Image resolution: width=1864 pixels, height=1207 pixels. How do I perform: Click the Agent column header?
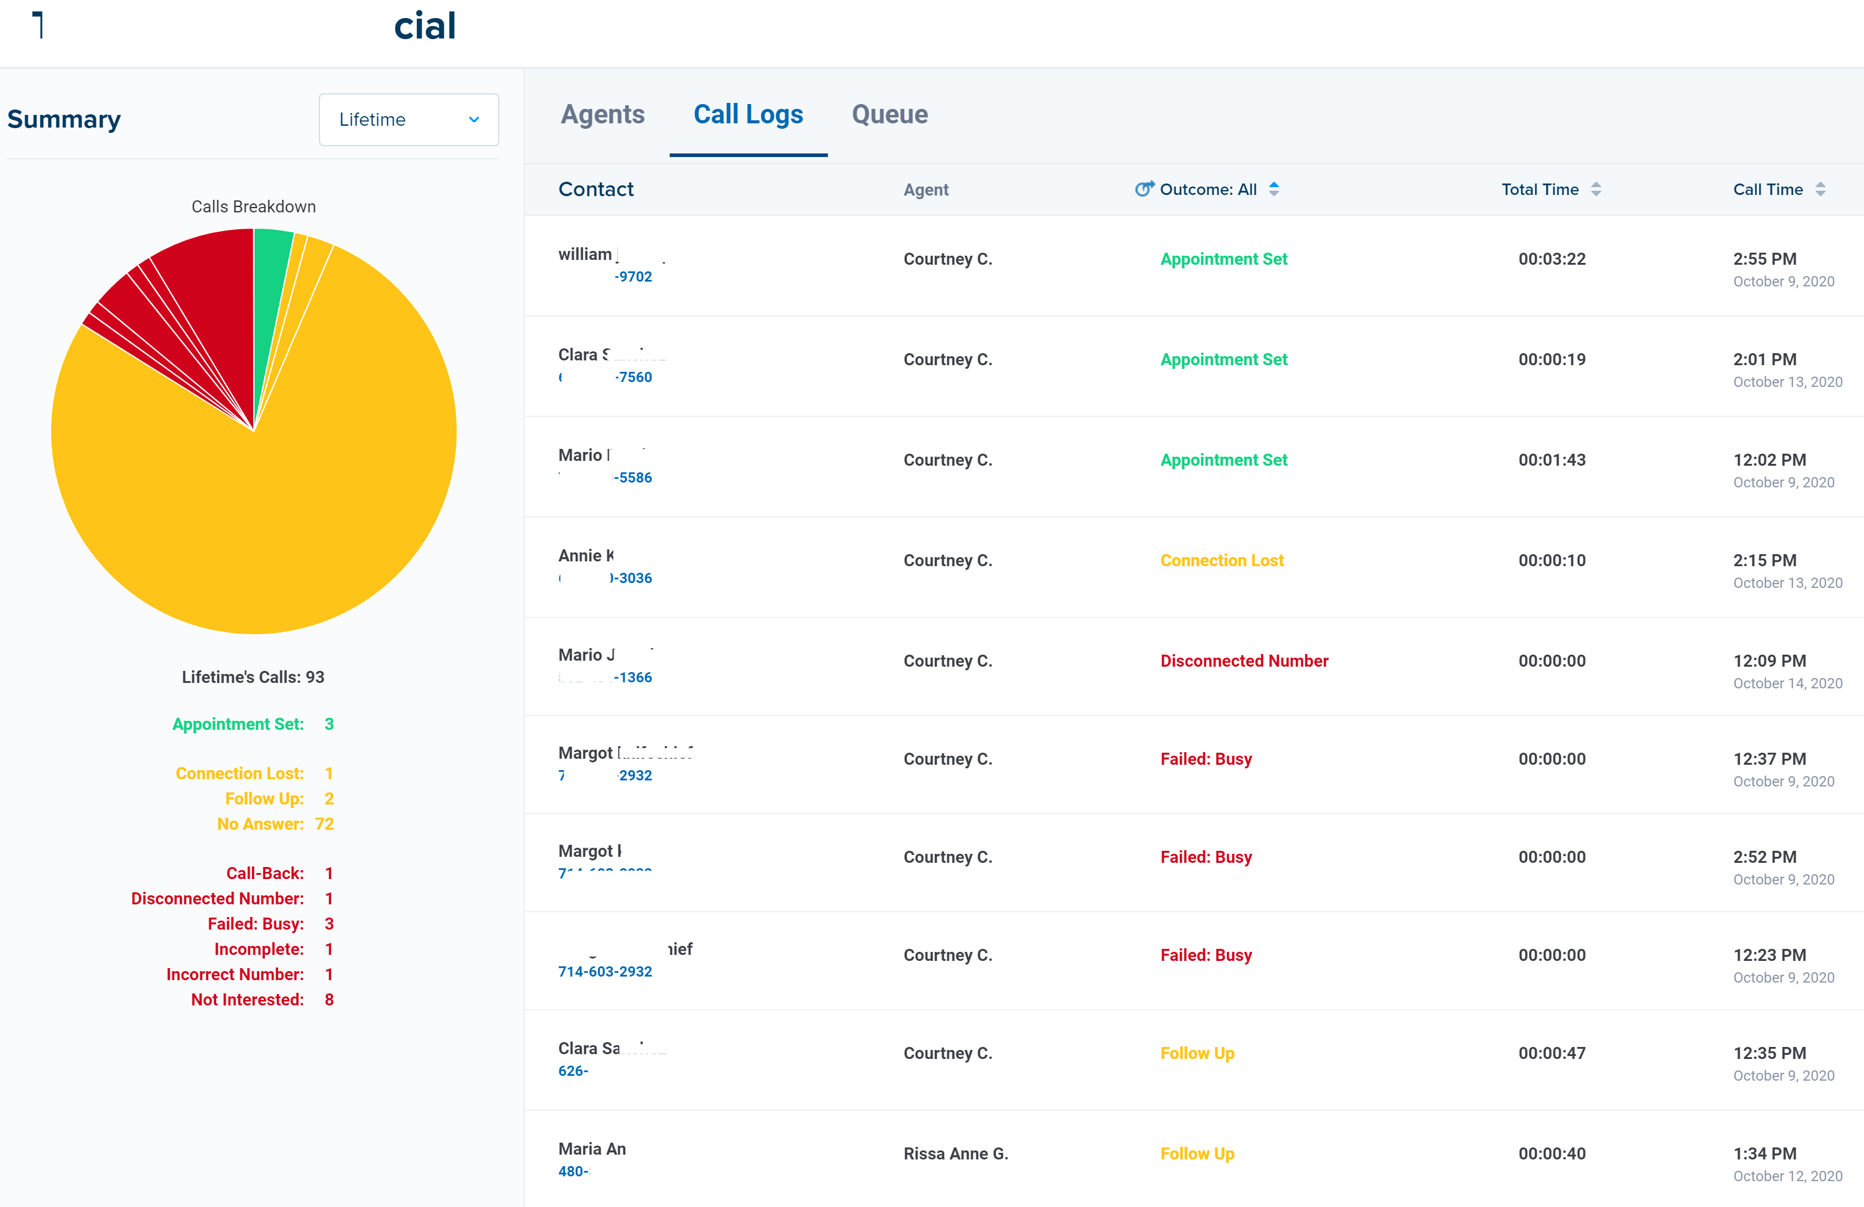pos(926,190)
